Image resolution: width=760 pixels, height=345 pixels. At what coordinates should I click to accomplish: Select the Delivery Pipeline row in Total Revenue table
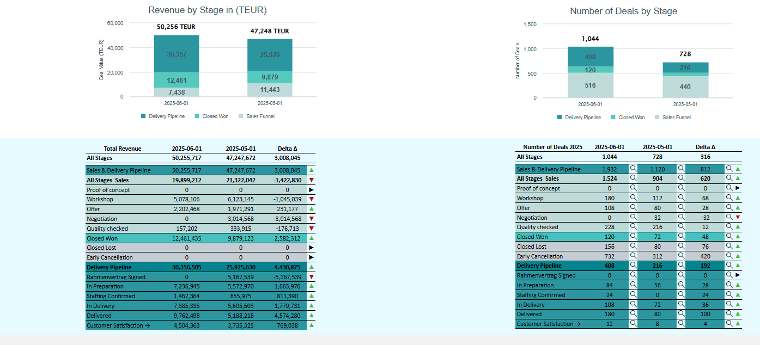click(x=200, y=267)
